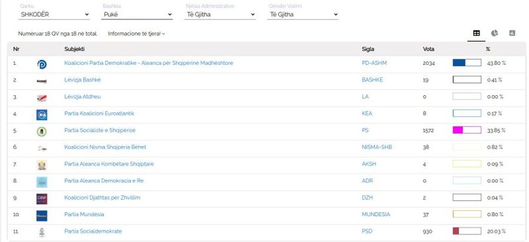Open Lëvizja Atdheu link

click(82, 97)
